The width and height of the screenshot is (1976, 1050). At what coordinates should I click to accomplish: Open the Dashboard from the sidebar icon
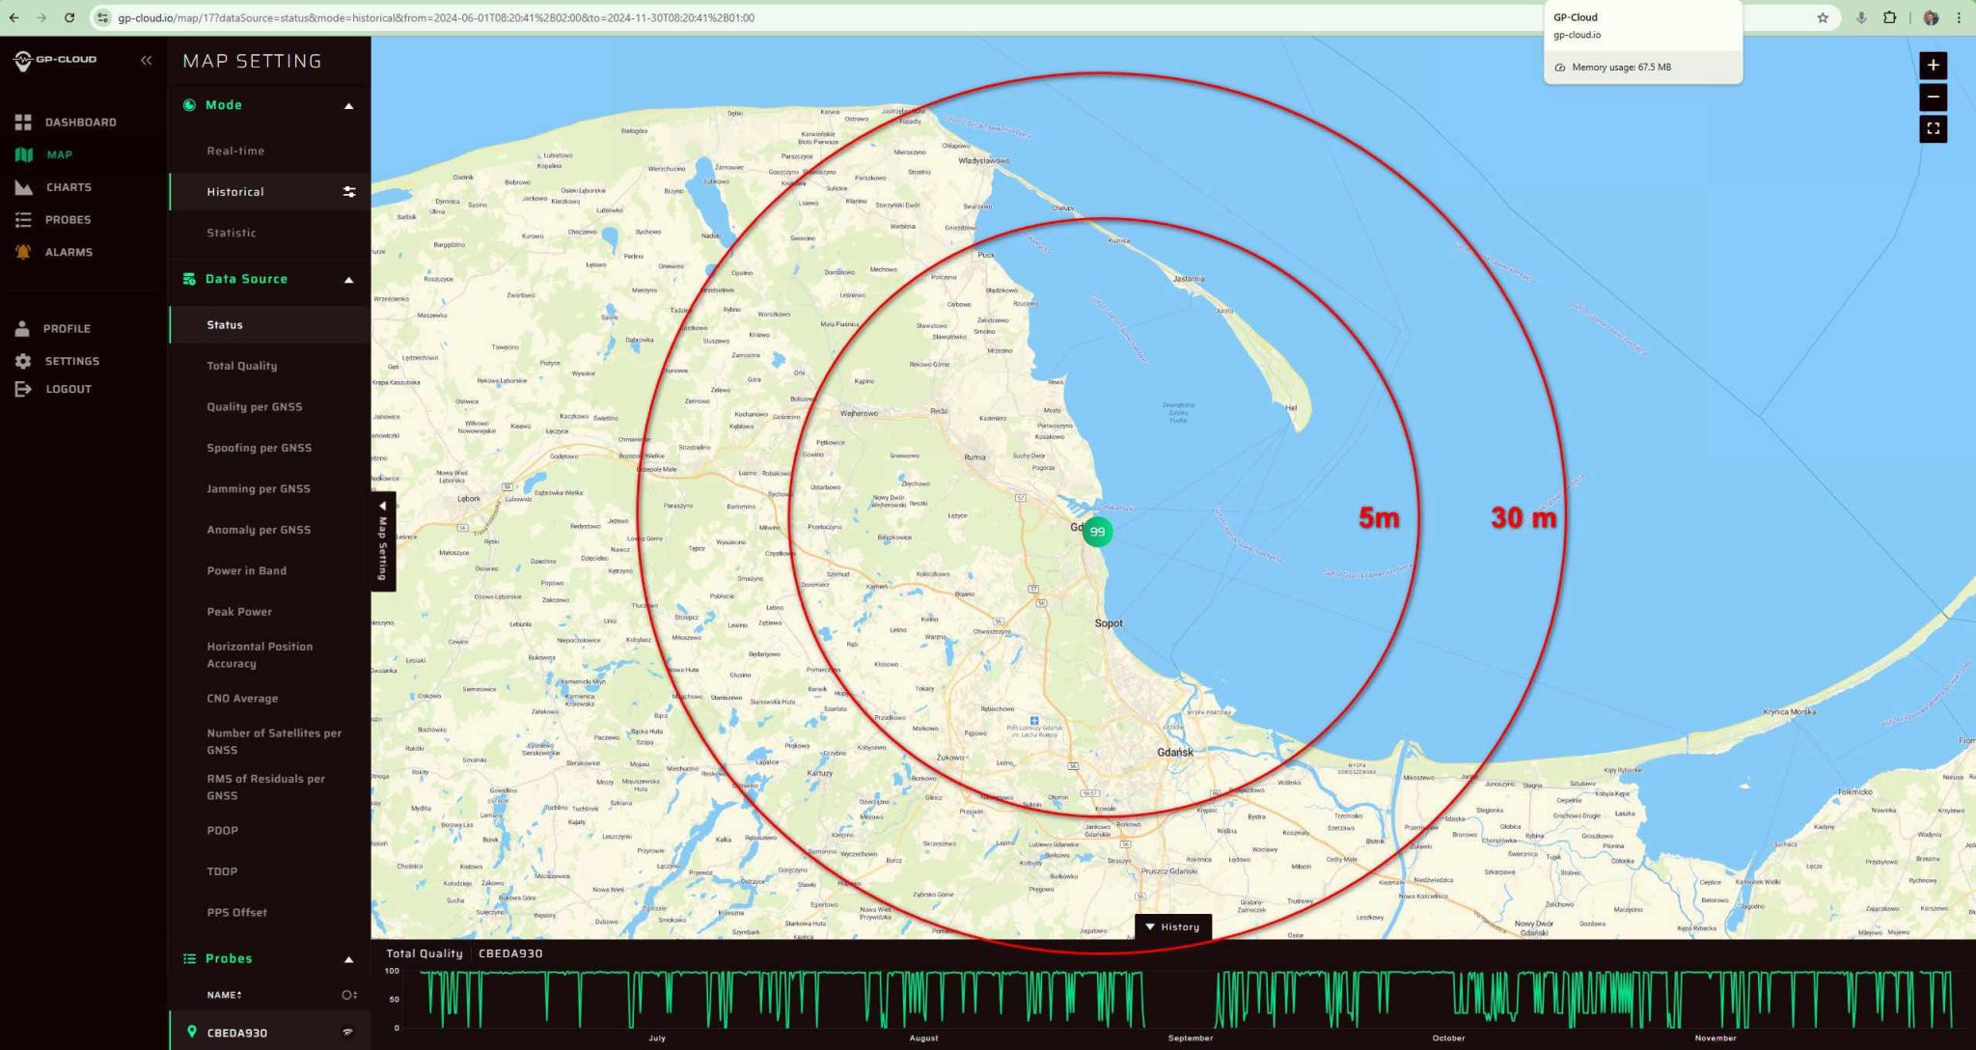(25, 122)
